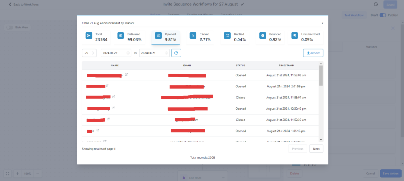Click Opened status in 2:01:59 pm row

pos(240,87)
